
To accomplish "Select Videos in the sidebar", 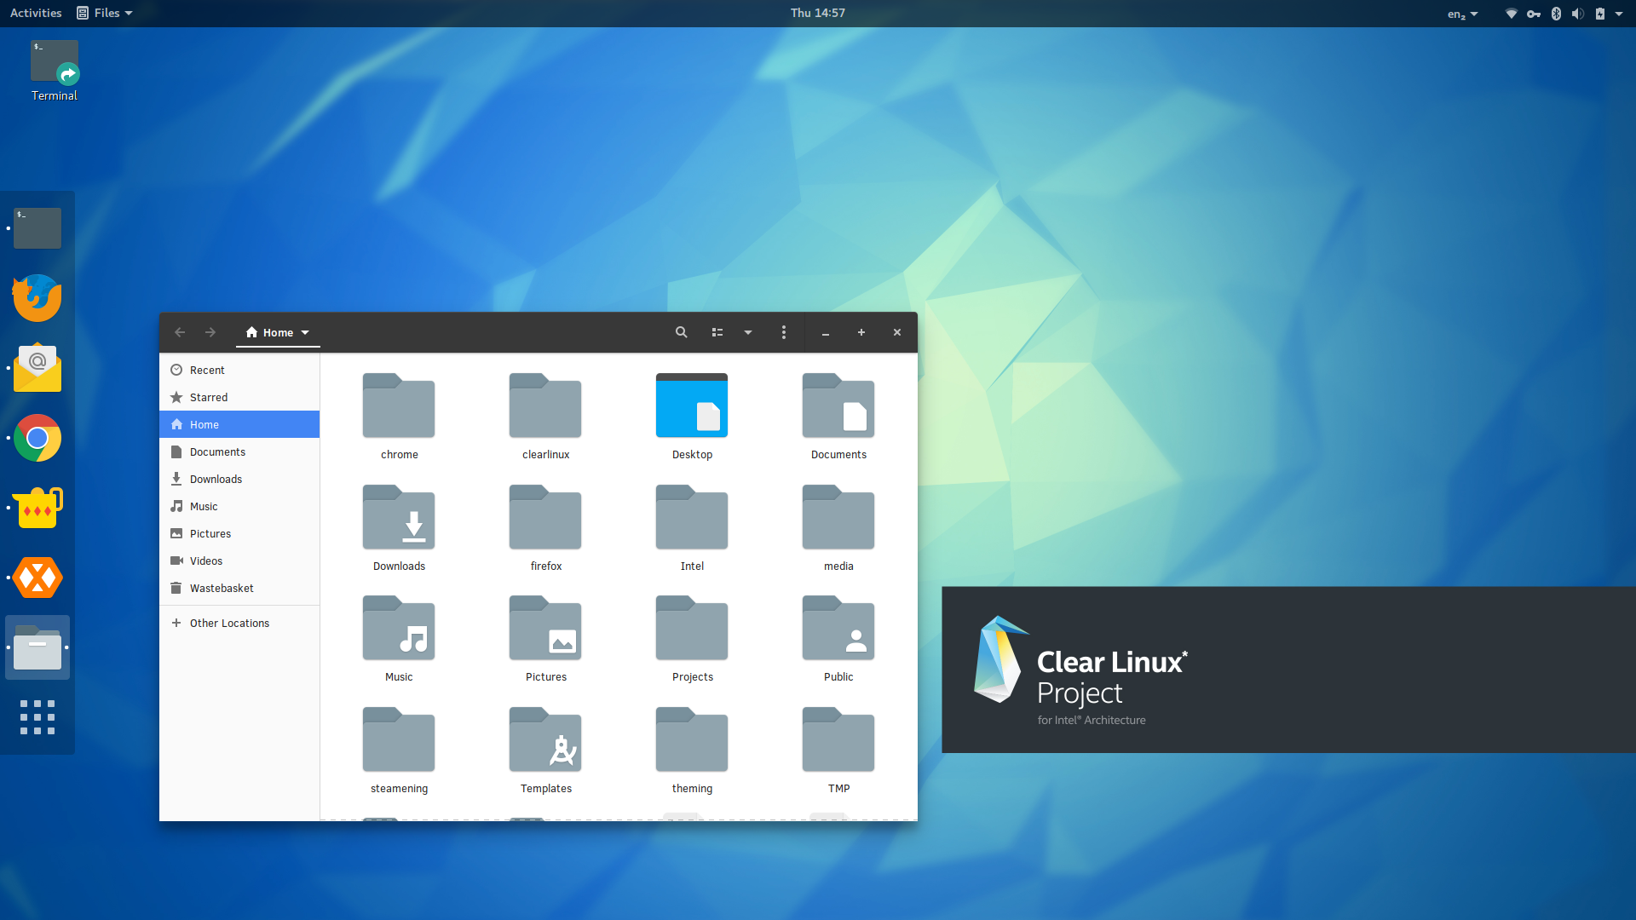I will [x=239, y=561].
